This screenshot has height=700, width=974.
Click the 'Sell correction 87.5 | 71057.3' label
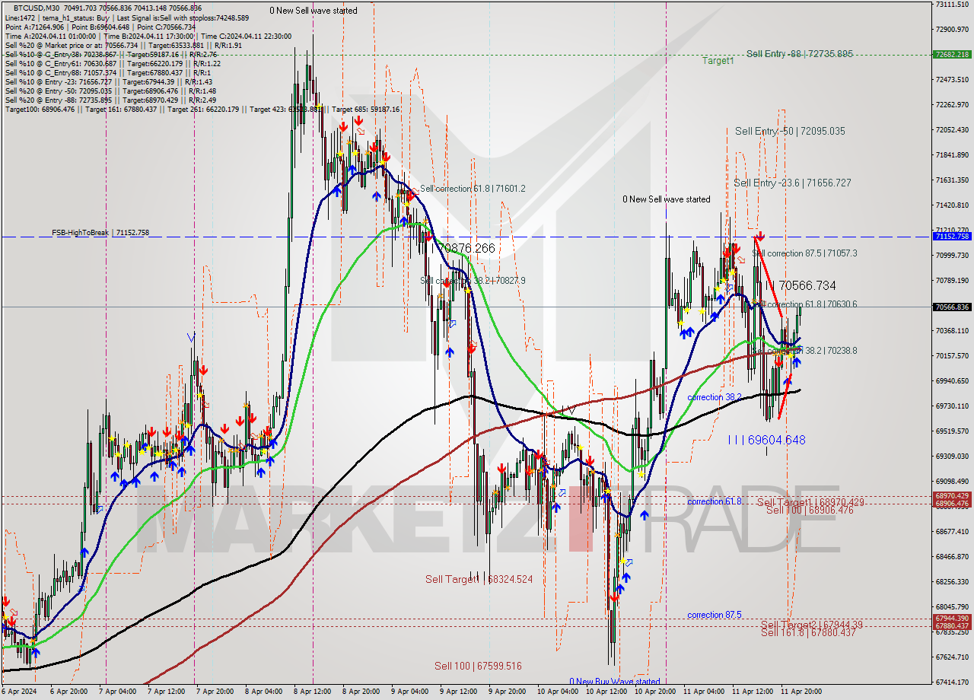pyautogui.click(x=805, y=253)
